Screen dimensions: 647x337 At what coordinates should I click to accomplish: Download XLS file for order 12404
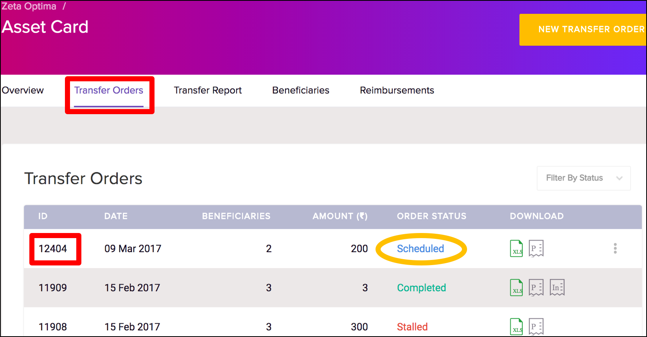coord(516,249)
